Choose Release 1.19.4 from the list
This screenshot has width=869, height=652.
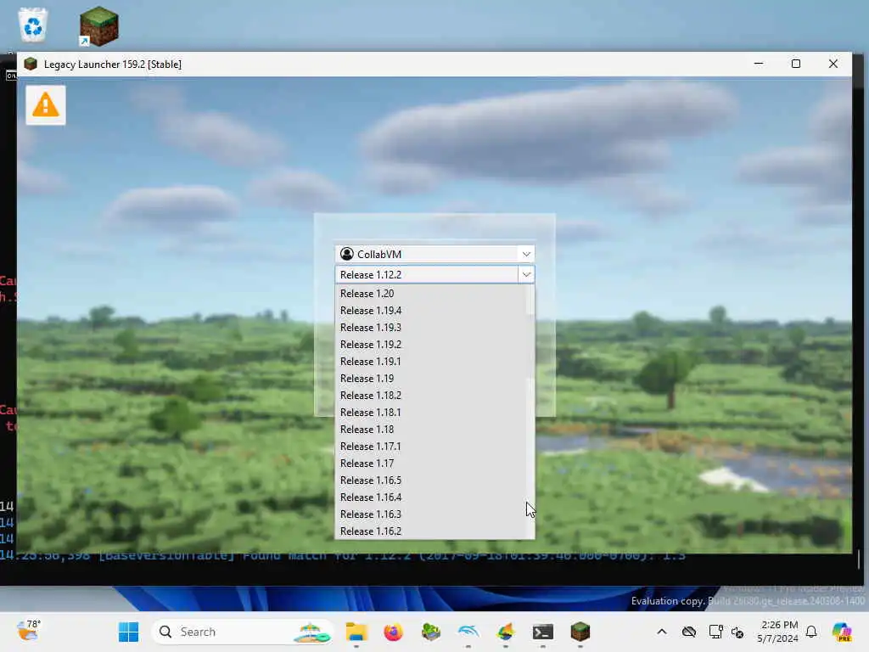[x=430, y=311]
